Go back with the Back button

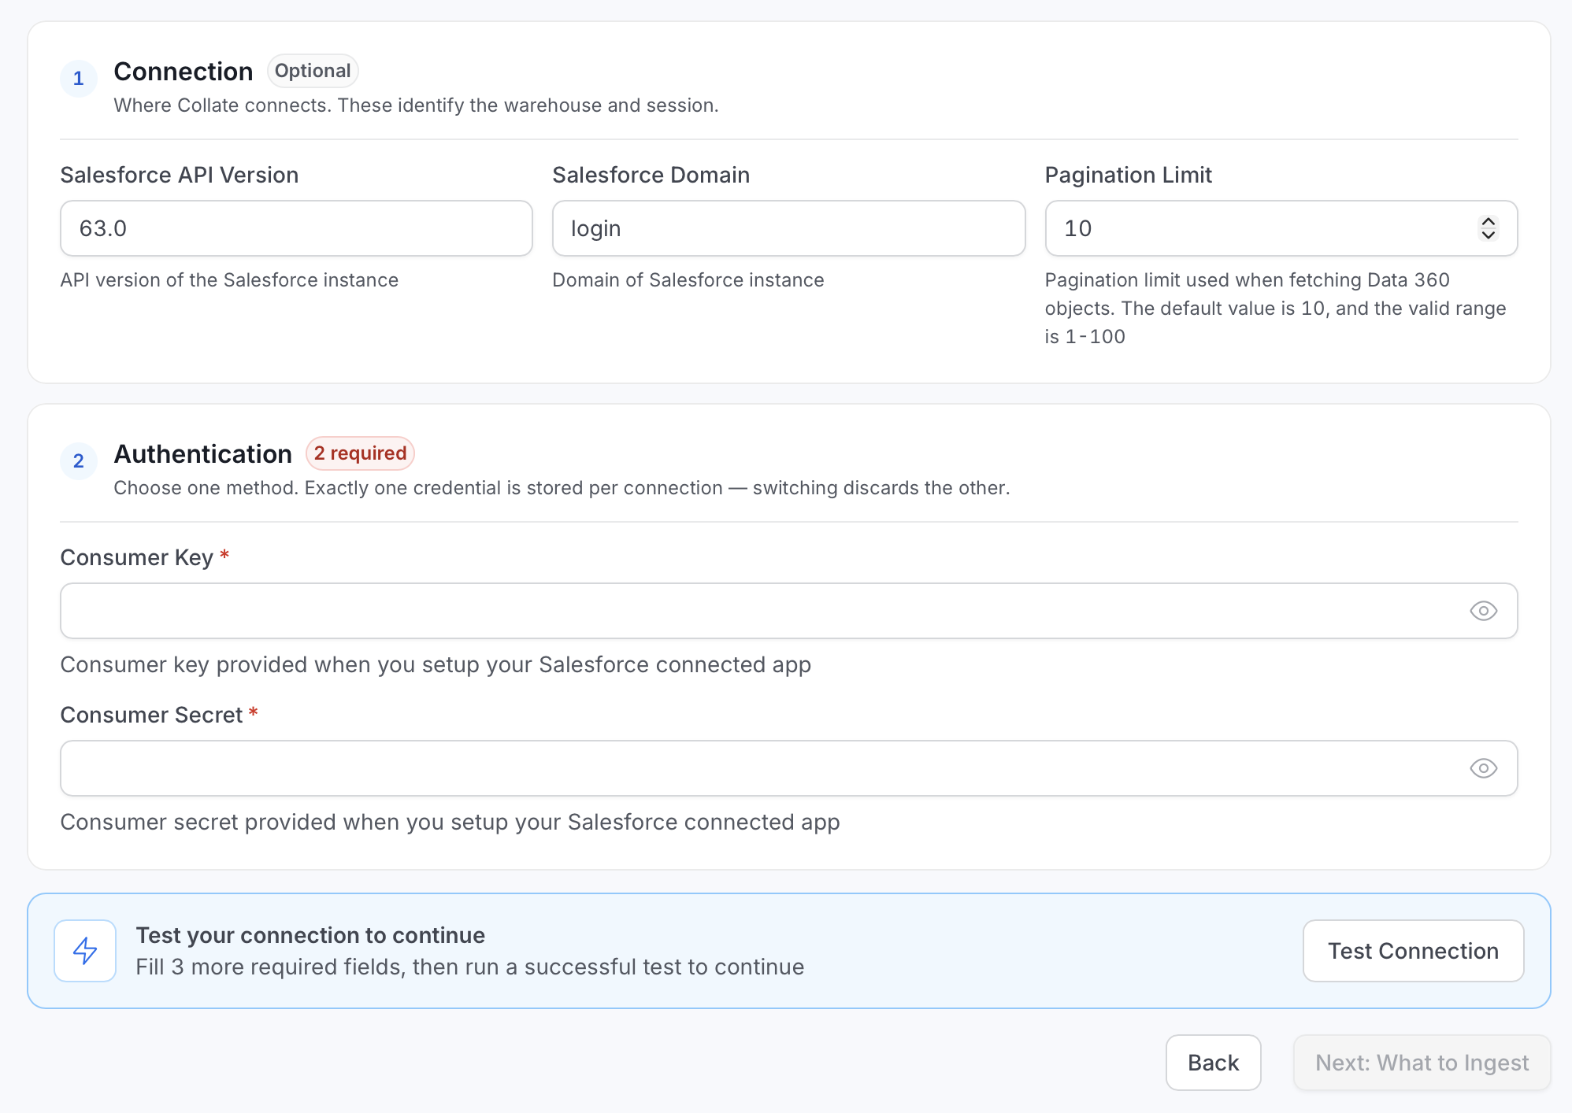point(1213,1063)
